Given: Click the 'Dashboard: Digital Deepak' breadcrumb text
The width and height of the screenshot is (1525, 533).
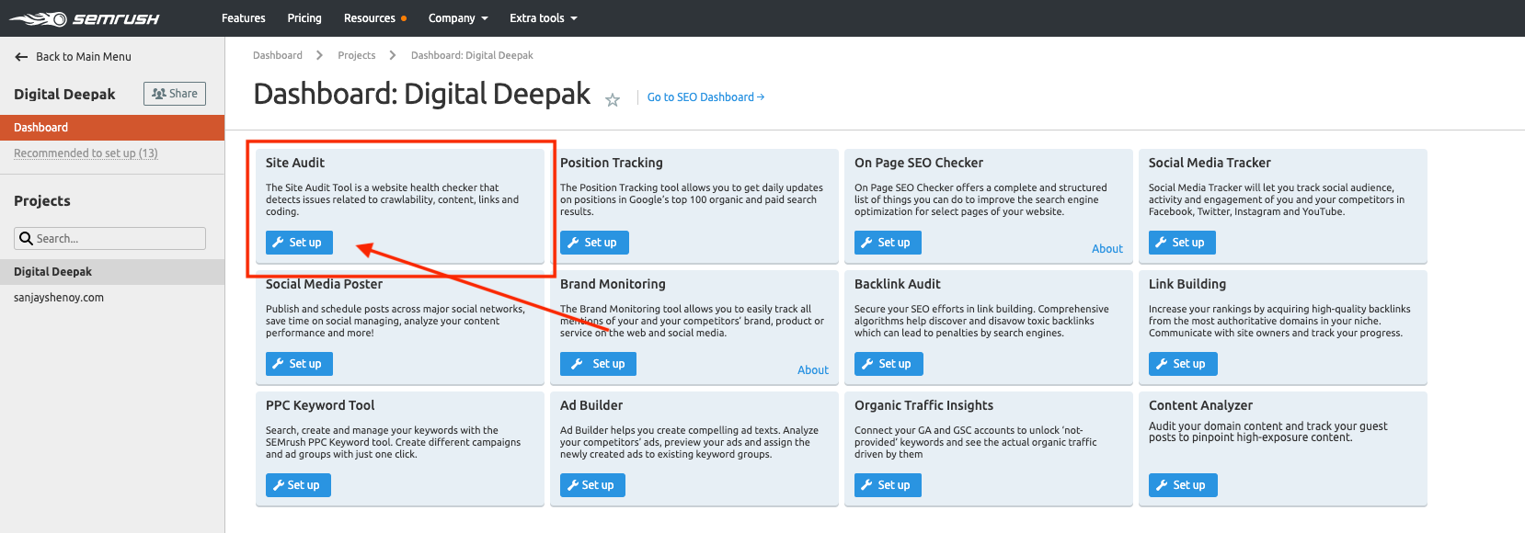Looking at the screenshot, I should pos(472,55).
